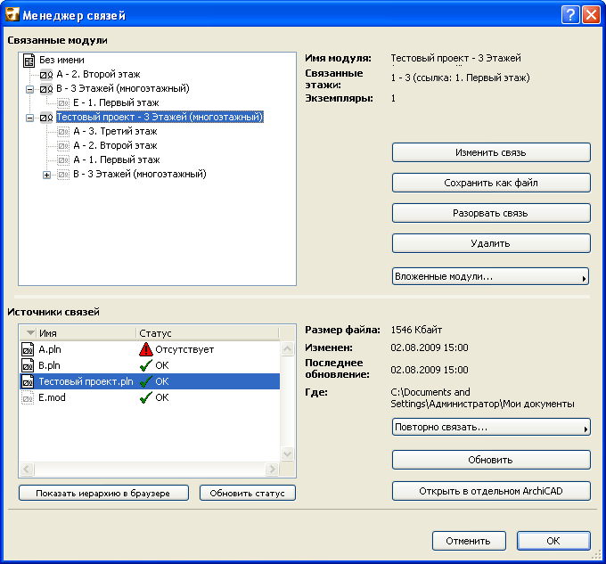Collapse the Тестовый проект - 3 Этажей node
Image resolution: width=606 pixels, height=564 pixels.
point(29,118)
